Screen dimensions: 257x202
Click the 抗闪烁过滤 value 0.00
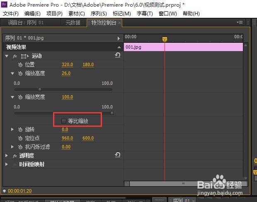66,147
